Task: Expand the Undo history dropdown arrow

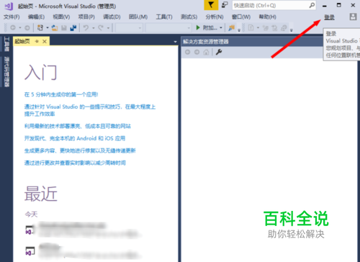Action: click(x=94, y=28)
